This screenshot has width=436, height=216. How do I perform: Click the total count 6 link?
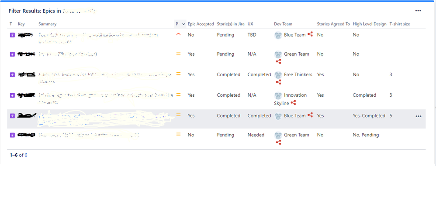(25, 155)
